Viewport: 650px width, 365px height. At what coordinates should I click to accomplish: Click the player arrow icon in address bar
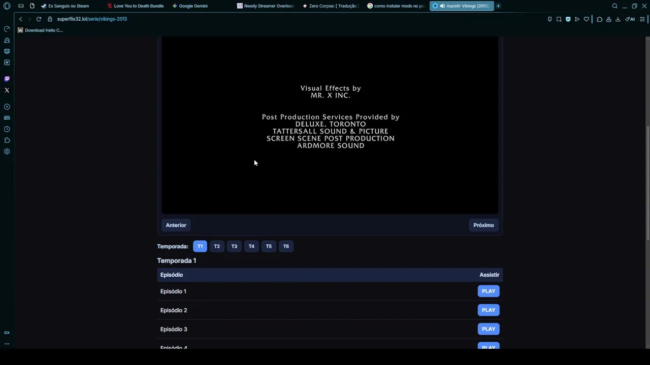[x=577, y=19]
